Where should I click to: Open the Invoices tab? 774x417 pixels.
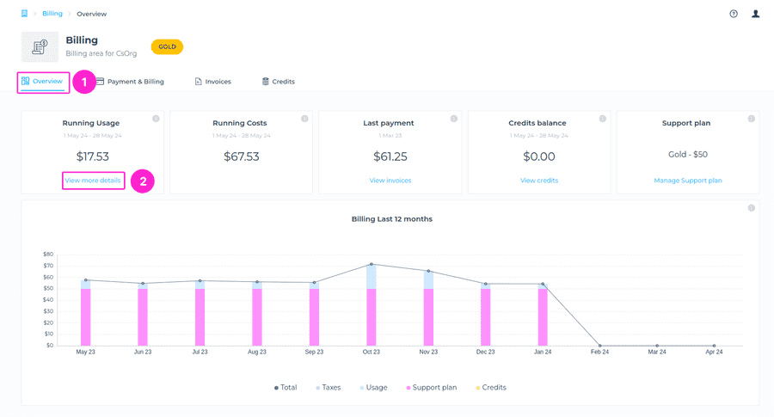coord(212,82)
